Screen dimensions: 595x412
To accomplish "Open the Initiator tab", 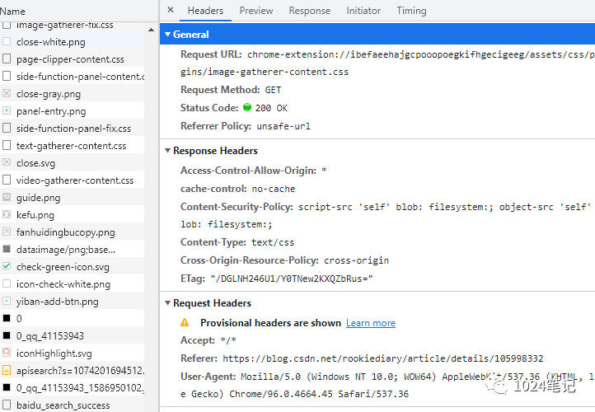I will [363, 11].
